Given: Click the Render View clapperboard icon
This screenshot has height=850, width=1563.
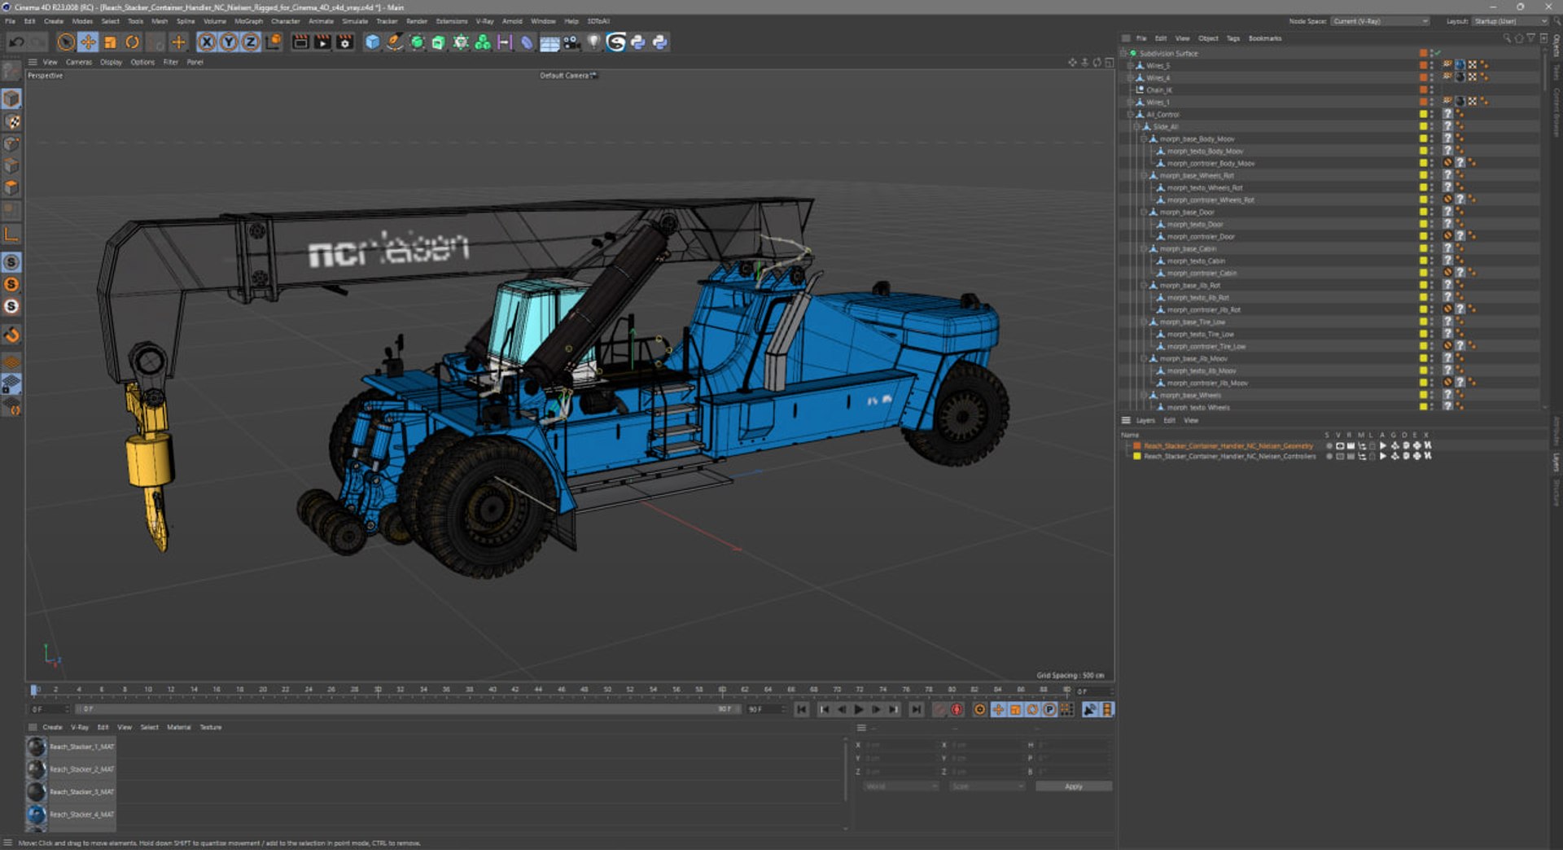Looking at the screenshot, I should [x=300, y=42].
